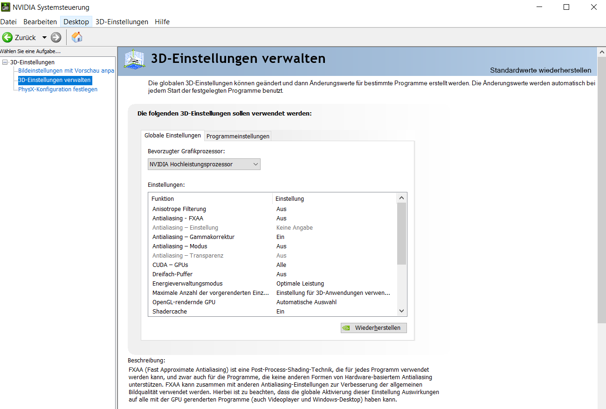Select Antialiasing – Gammakorrektur row

(x=272, y=237)
